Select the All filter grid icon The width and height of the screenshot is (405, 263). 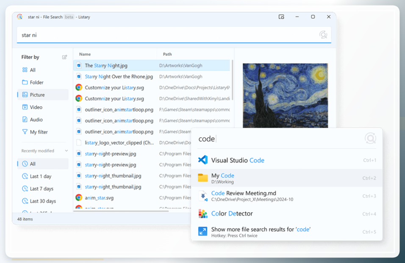25,70
